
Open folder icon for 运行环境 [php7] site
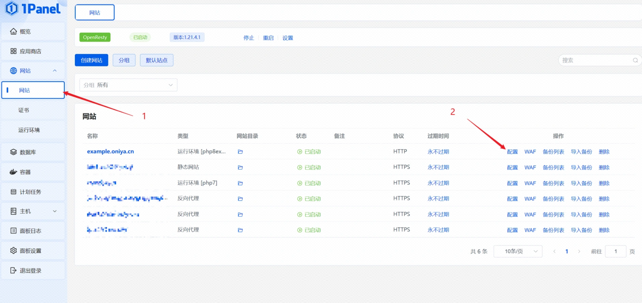[240, 183]
